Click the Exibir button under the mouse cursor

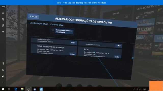[118, 46]
